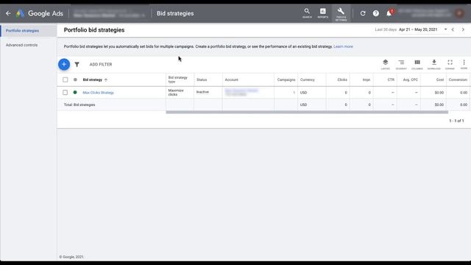Open the date range dropdown arrow

point(445,29)
